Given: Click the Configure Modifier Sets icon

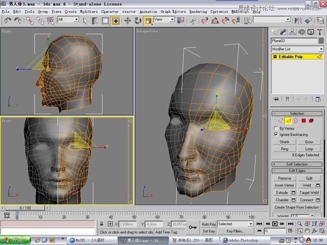Looking at the screenshot, I should (318, 99).
